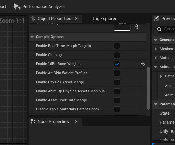Viewport: 175px width, 145px height.
Task: Expand the Materials category
Action: [156, 58]
